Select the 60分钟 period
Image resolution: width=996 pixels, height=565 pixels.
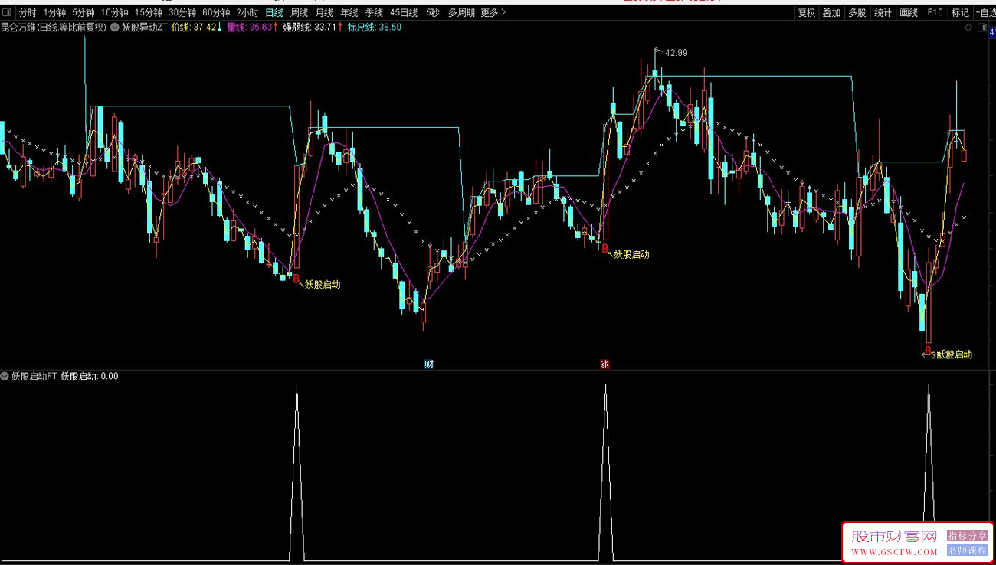pyautogui.click(x=215, y=12)
